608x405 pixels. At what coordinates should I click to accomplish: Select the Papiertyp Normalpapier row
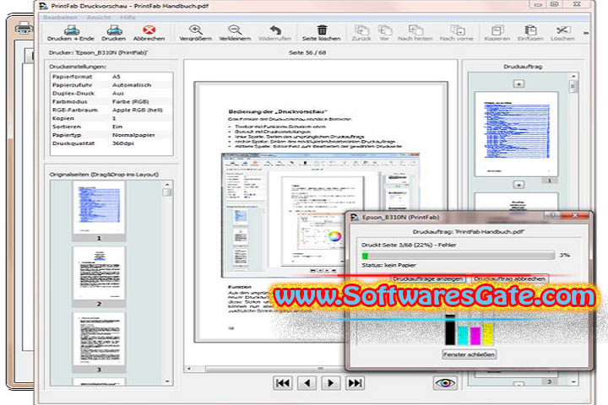click(x=111, y=135)
